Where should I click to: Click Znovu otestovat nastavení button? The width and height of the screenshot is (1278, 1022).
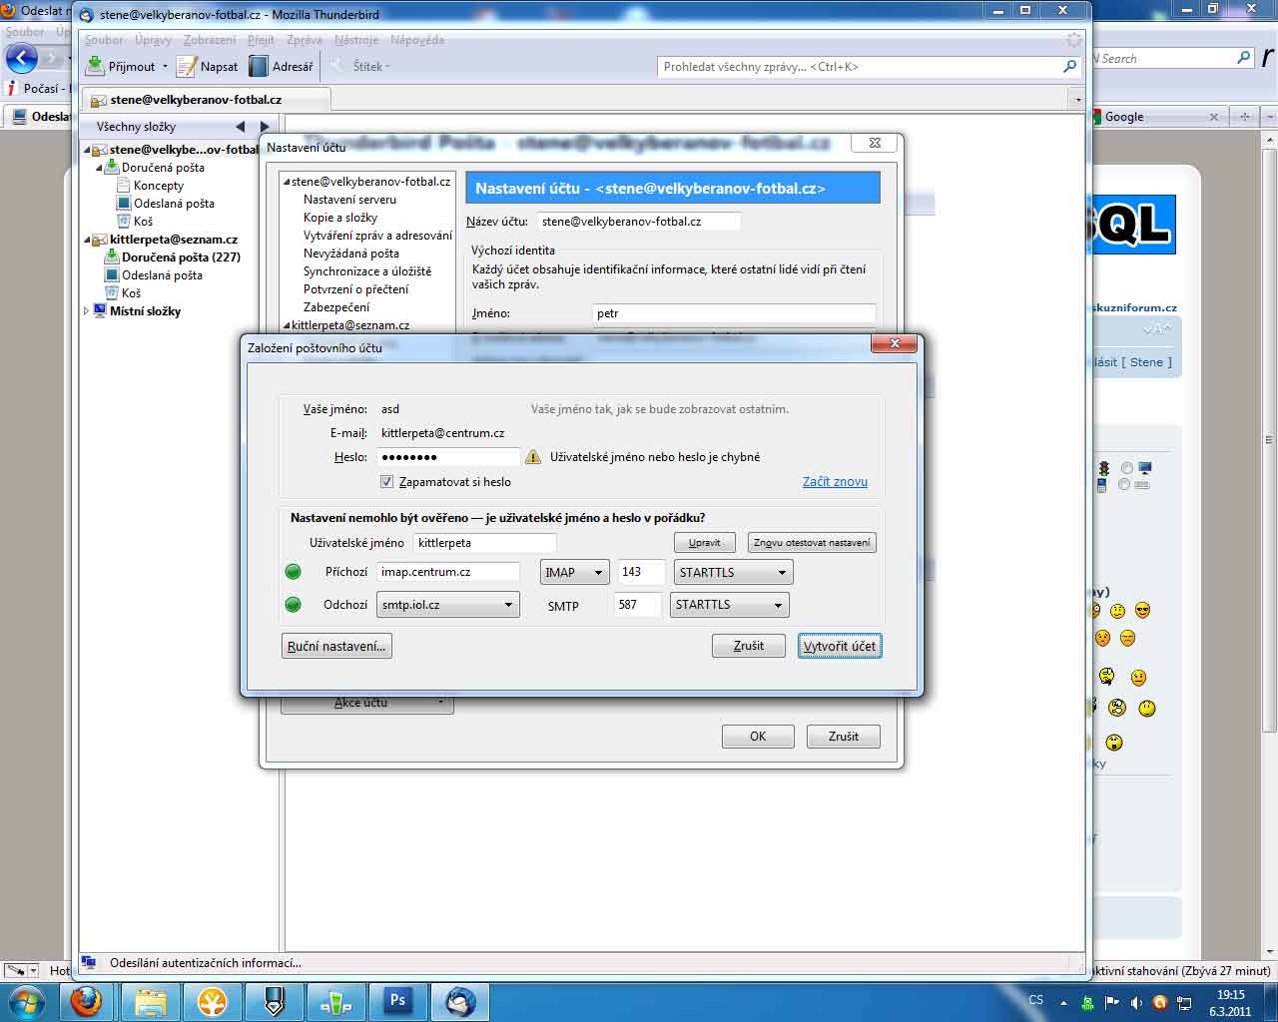[812, 543]
